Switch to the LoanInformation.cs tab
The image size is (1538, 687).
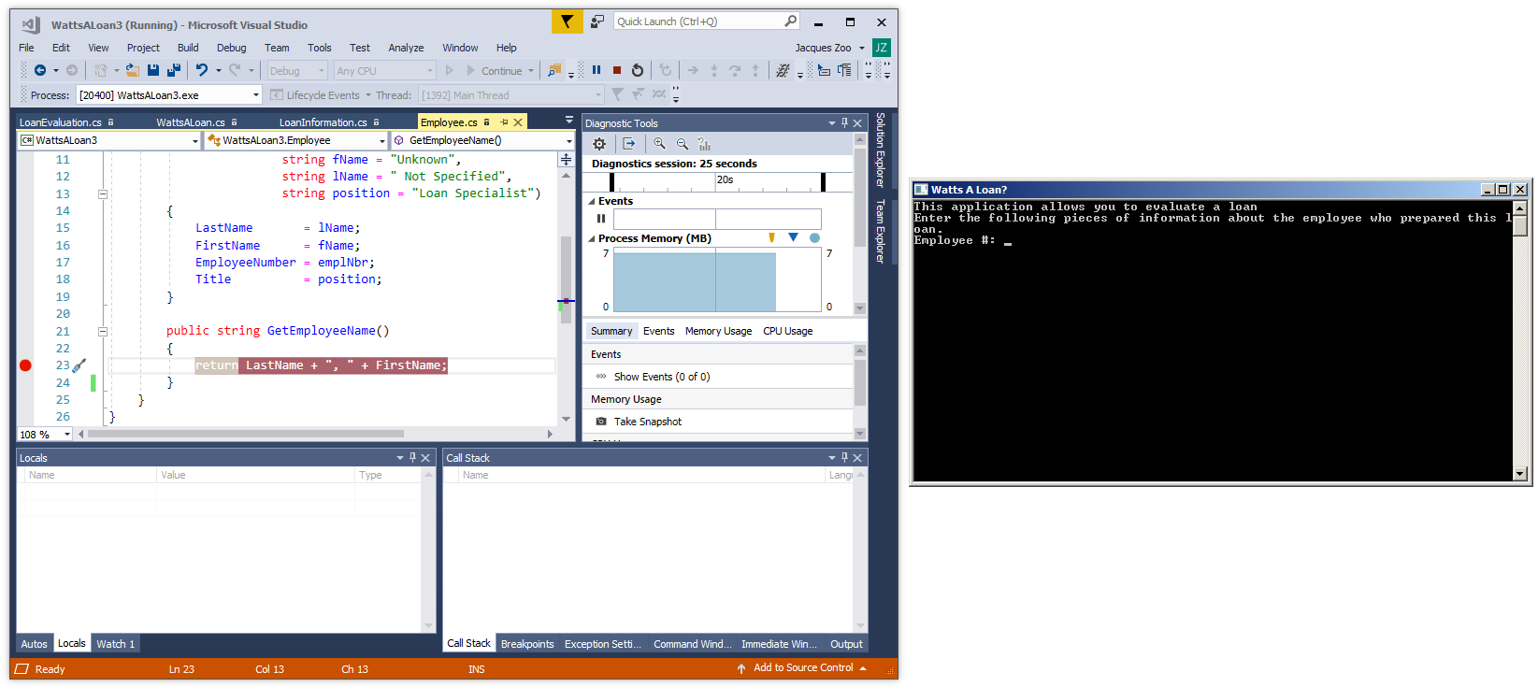(323, 122)
